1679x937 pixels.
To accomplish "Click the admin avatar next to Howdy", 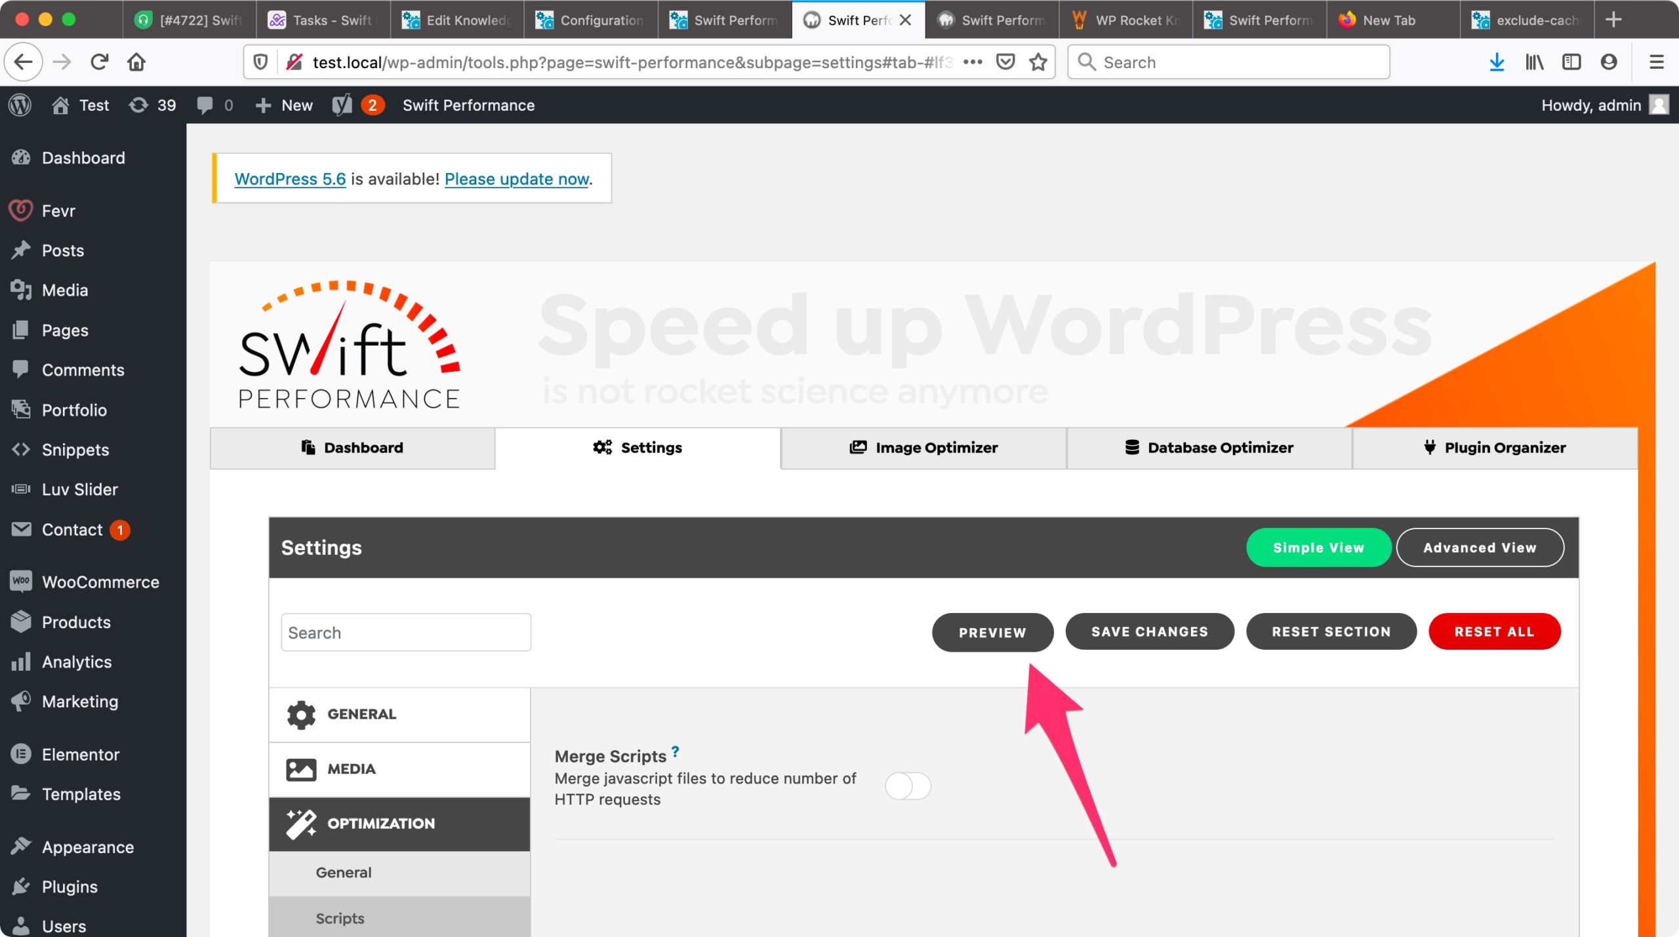I will coord(1659,105).
